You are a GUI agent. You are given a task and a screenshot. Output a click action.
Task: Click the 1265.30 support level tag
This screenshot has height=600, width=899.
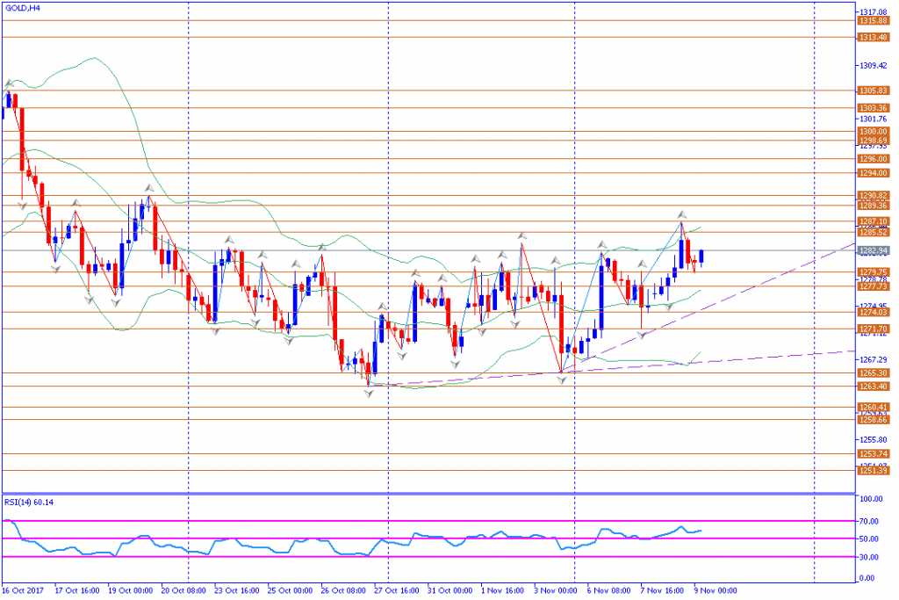[x=871, y=372]
